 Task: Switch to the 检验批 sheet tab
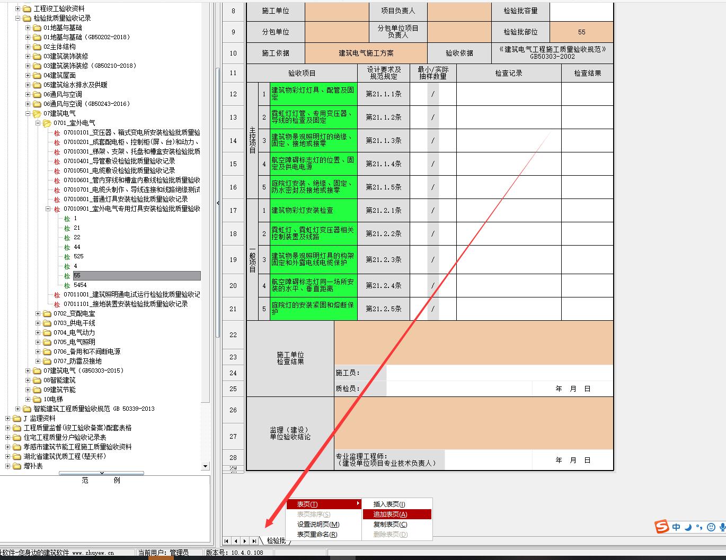[276, 541]
